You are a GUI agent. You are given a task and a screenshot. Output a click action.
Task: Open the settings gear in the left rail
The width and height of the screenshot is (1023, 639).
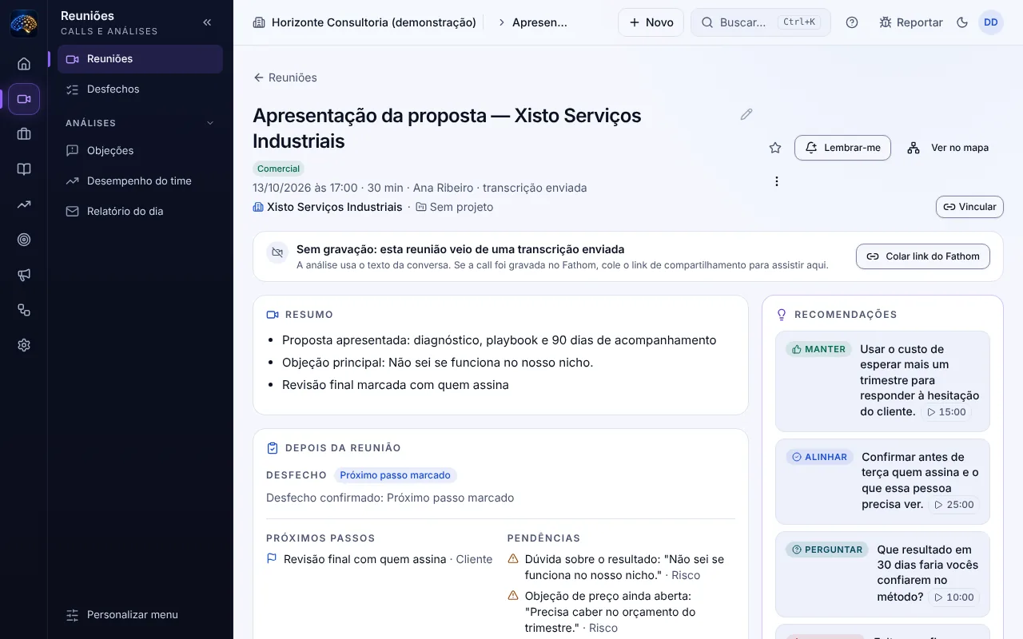tap(24, 345)
